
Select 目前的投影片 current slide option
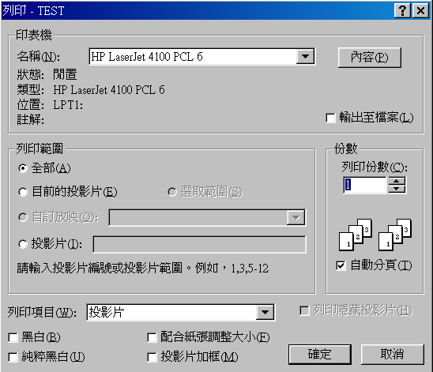[x=23, y=192]
